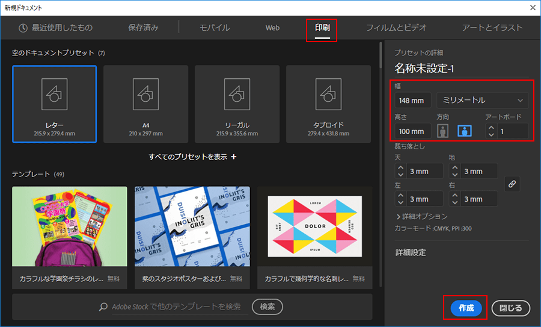Click the clock icon beside 最近使用したもの
Viewport: 541px width, 327px height.
(23, 28)
